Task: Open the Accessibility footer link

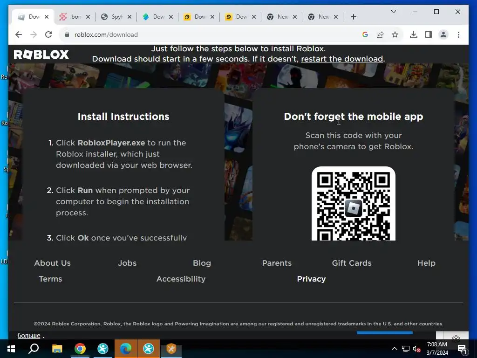Action: [181, 279]
